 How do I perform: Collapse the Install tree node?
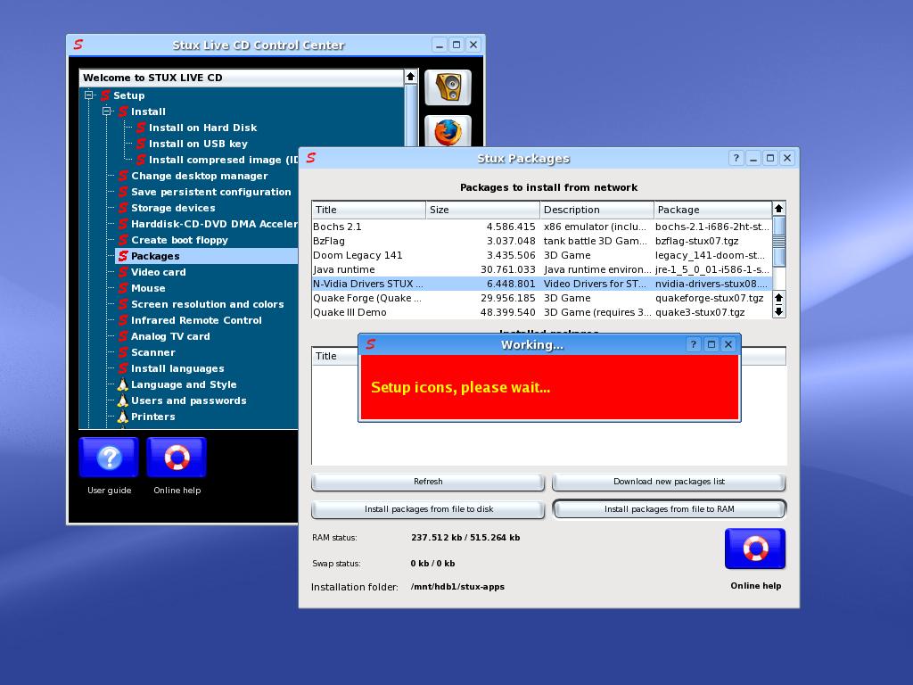coord(107,111)
